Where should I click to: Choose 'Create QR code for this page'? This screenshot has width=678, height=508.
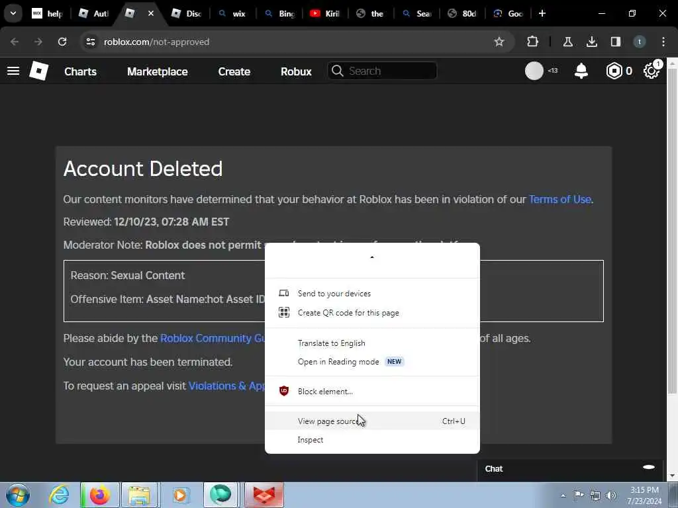[372, 313]
